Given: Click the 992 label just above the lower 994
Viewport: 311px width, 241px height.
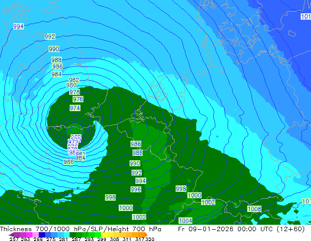Looking at the screenshot, I should (x=137, y=173).
